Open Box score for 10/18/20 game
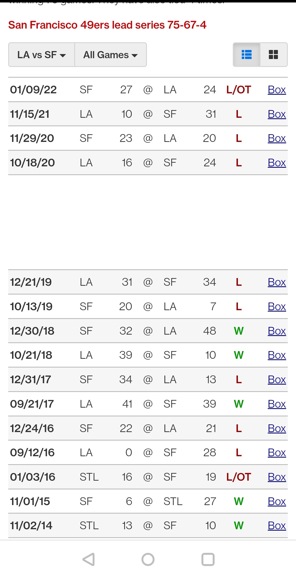 tap(277, 163)
